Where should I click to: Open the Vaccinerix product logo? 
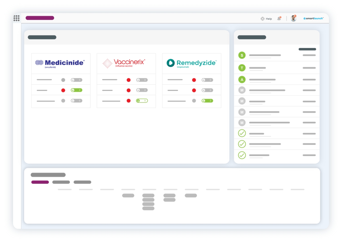tap(124, 63)
